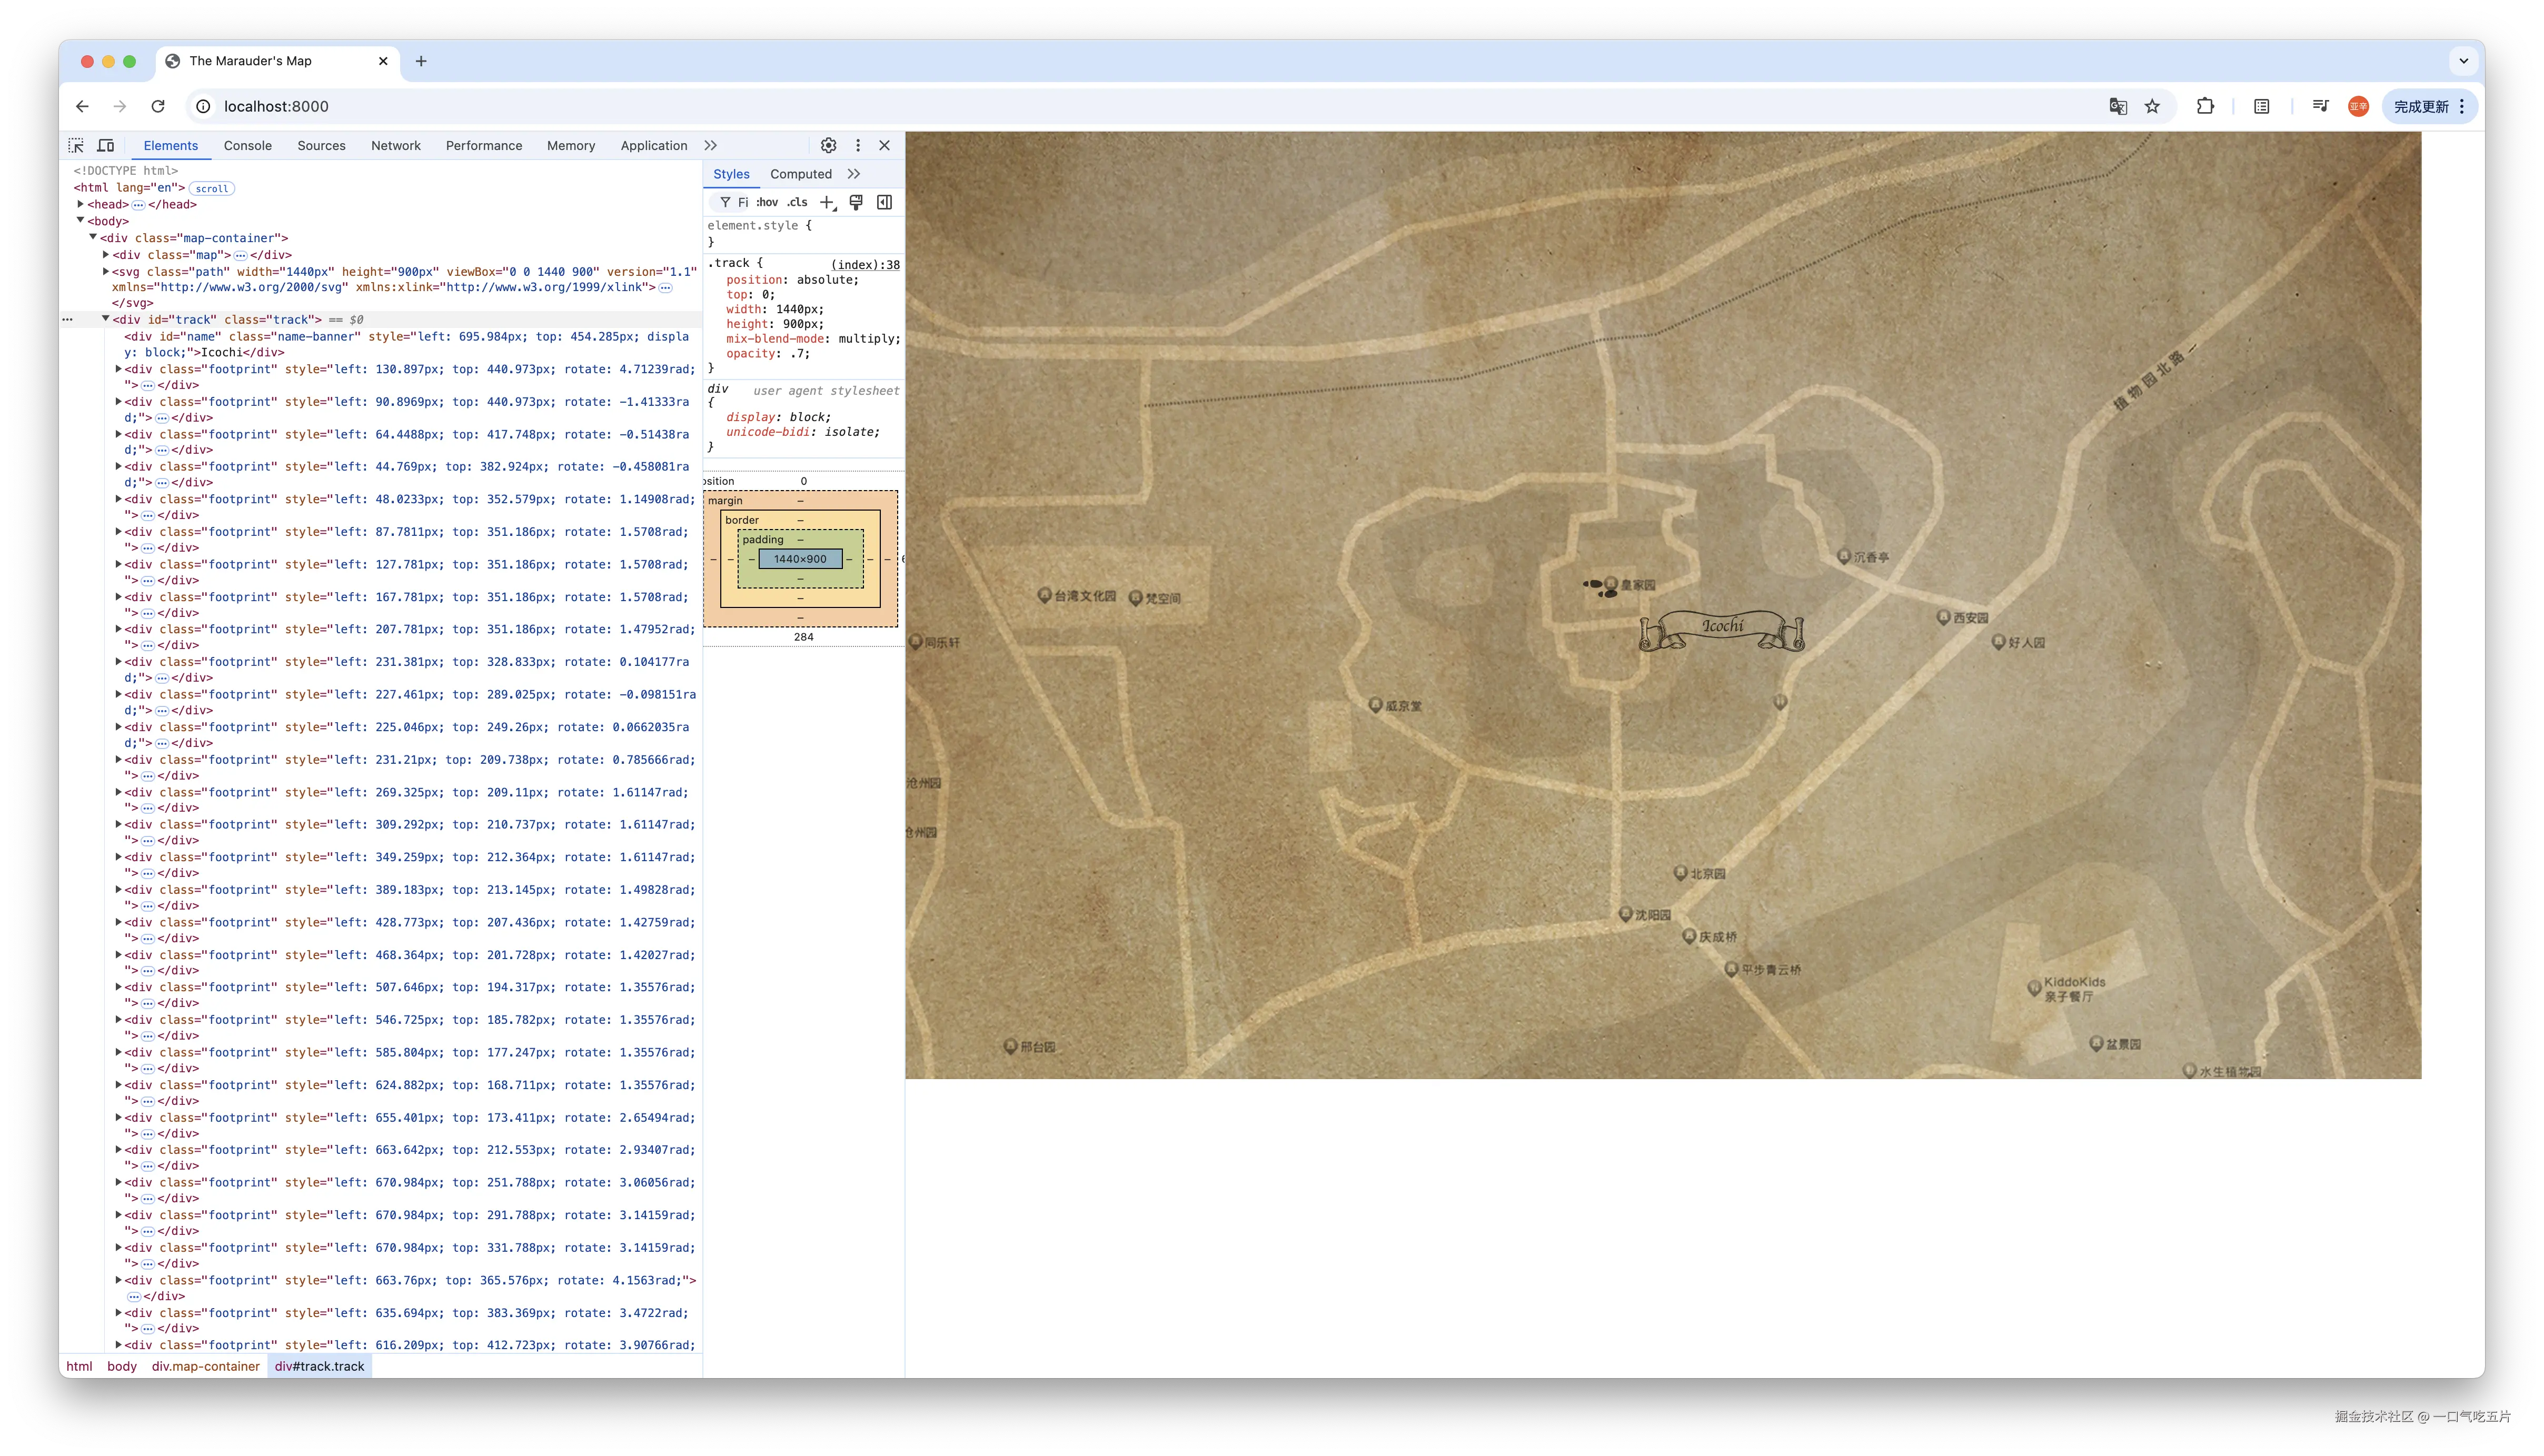The height and width of the screenshot is (1456, 2544).
Task: Open the Computed styles tab
Action: (800, 174)
